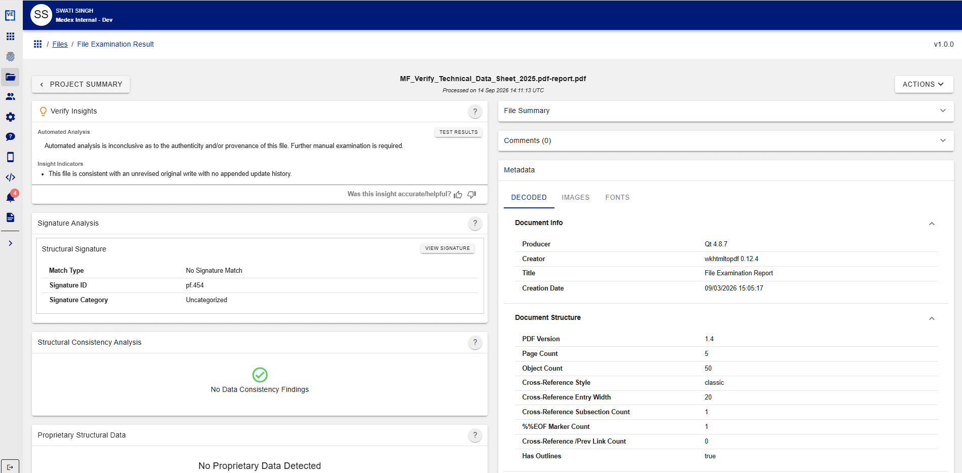962x473 pixels.
Task: Click the Title value File Examination Report
Action: click(x=738, y=273)
